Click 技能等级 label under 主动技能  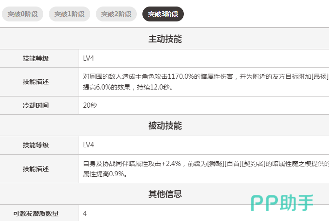tap(36, 58)
